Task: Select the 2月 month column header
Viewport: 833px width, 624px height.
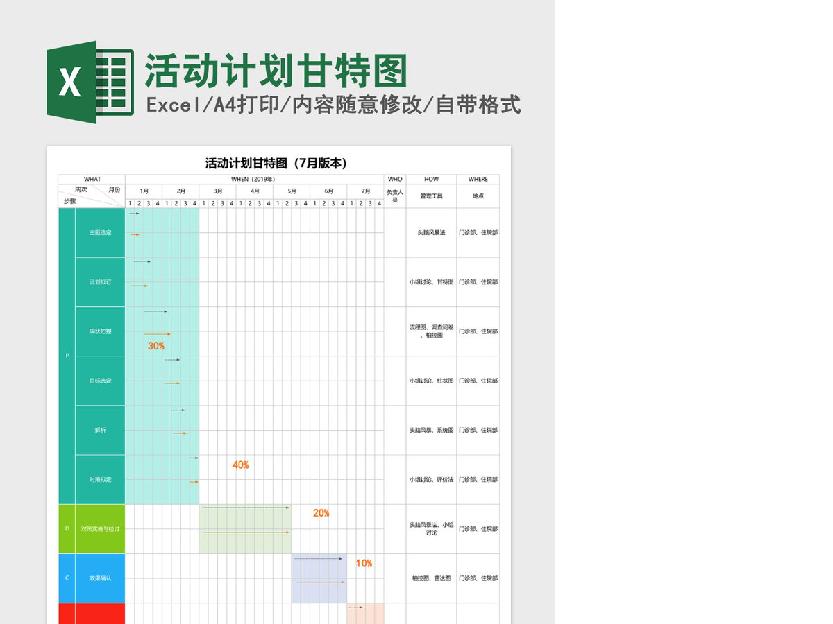Action: 180,191
